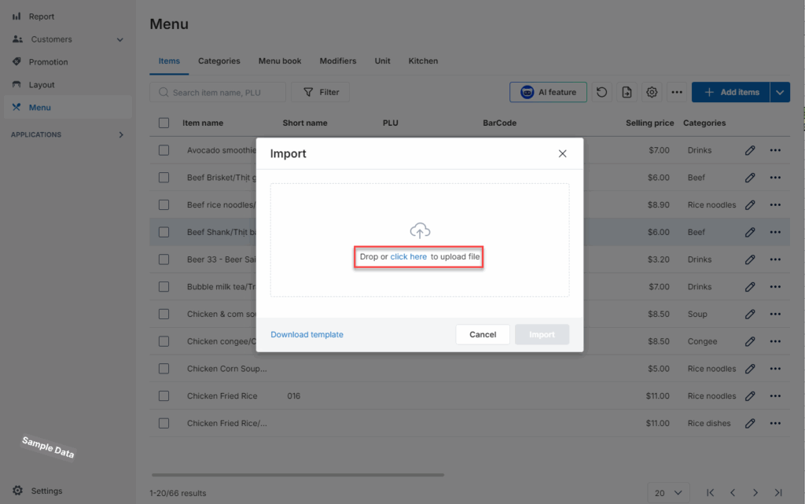
Task: Click the horizontal scrollbar under the table
Action: [x=297, y=475]
